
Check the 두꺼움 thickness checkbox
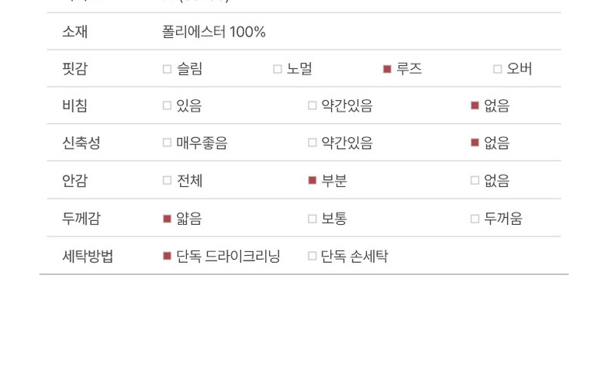pyautogui.click(x=475, y=219)
